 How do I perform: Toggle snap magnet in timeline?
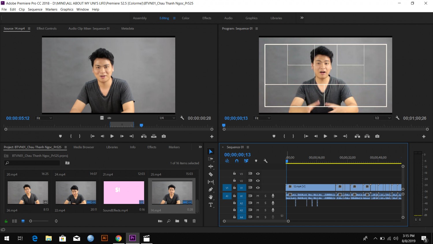(237, 161)
